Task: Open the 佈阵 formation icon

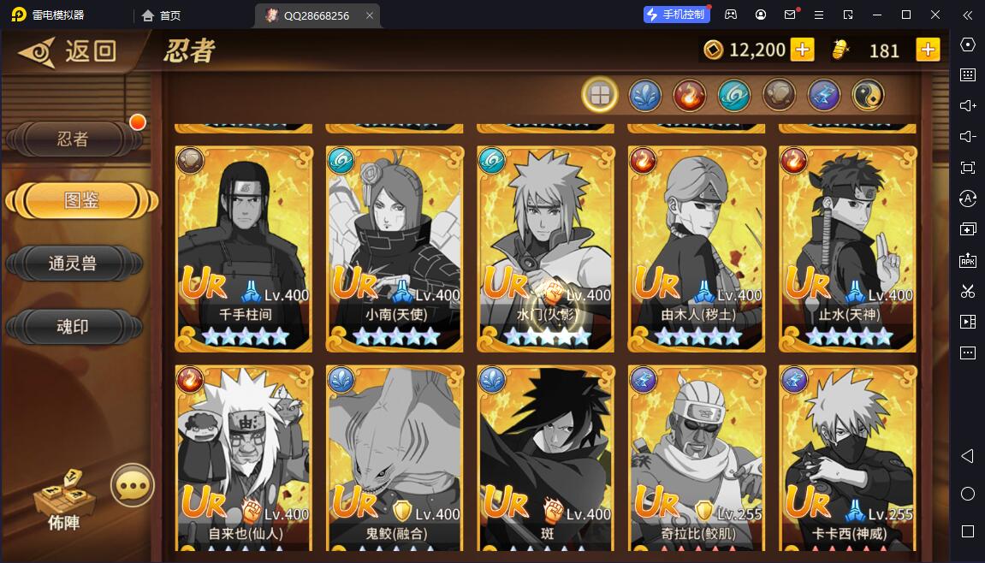Action: (64, 501)
